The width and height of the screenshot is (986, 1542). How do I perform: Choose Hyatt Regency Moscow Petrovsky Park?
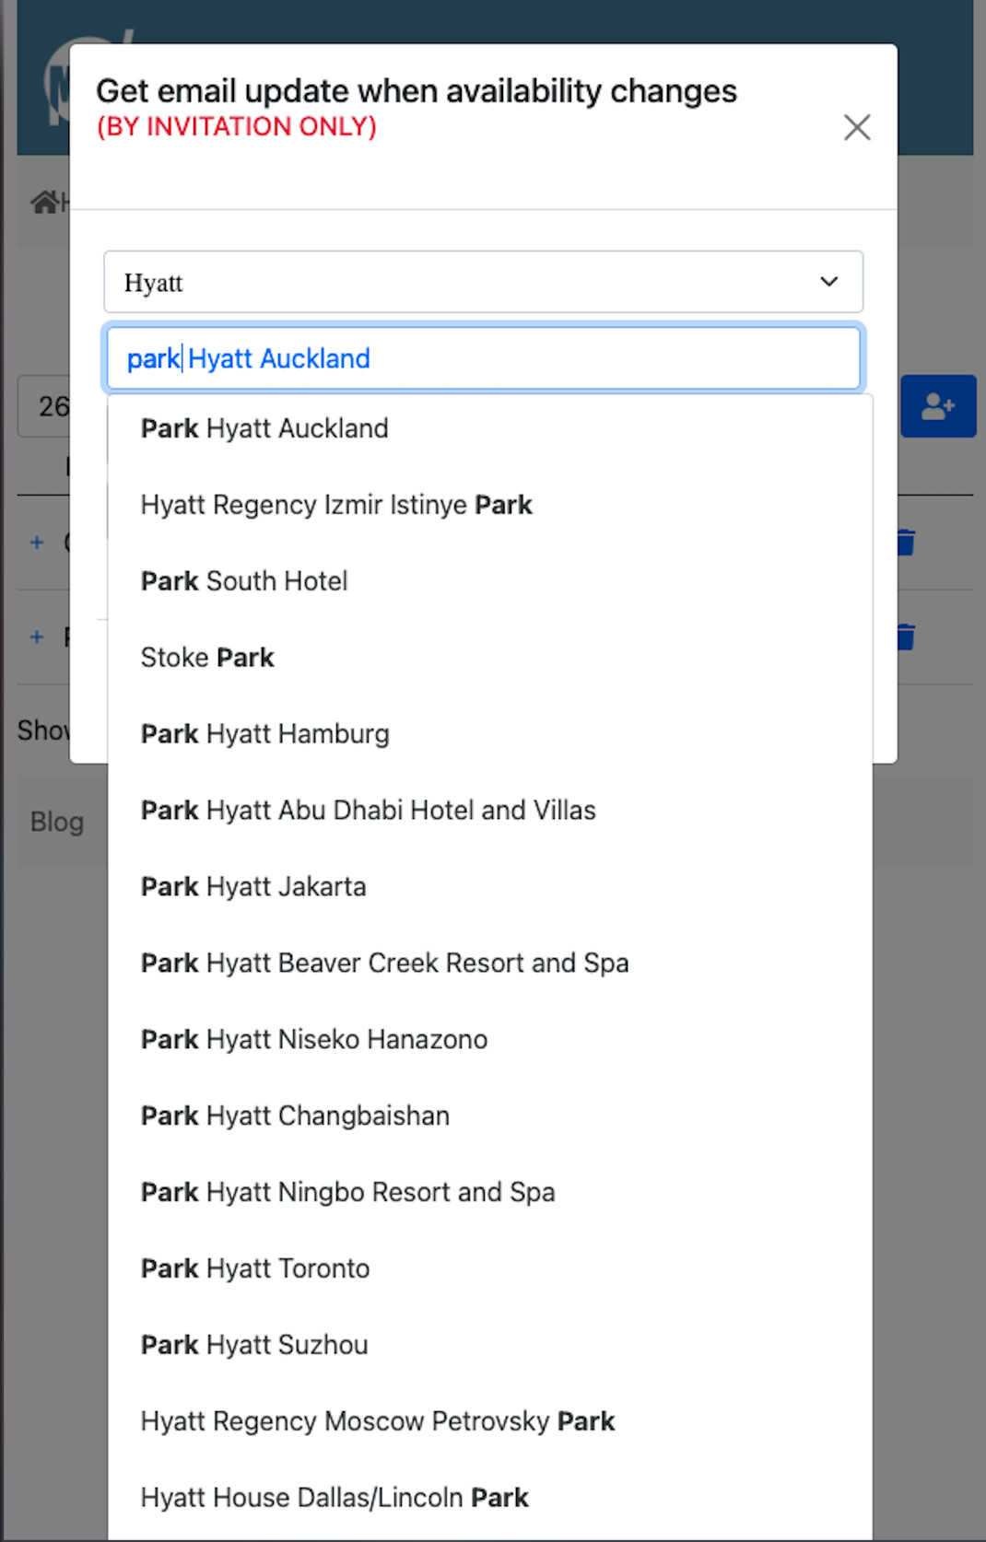click(489, 1422)
